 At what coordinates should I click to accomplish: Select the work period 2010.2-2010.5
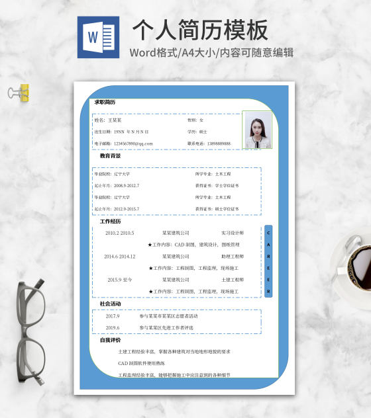pyautogui.click(x=120, y=233)
